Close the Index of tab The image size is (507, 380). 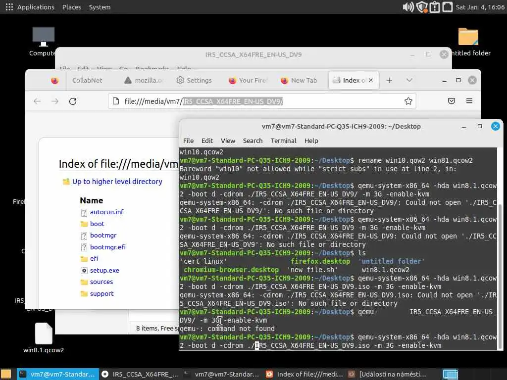coord(371,80)
